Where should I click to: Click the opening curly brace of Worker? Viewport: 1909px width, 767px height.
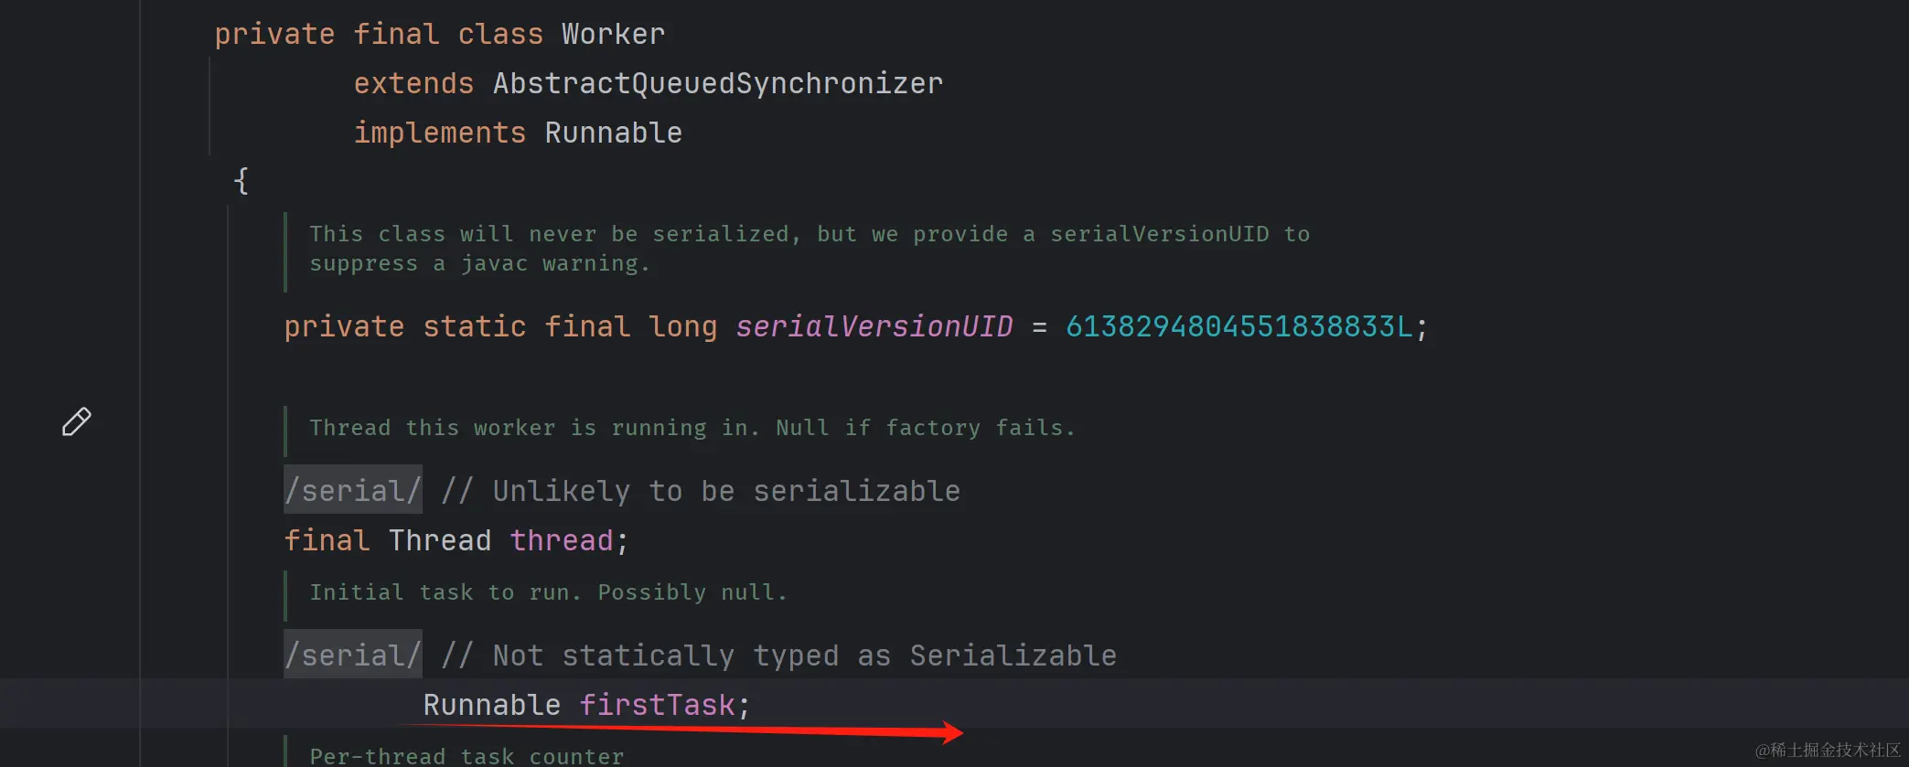point(241,180)
